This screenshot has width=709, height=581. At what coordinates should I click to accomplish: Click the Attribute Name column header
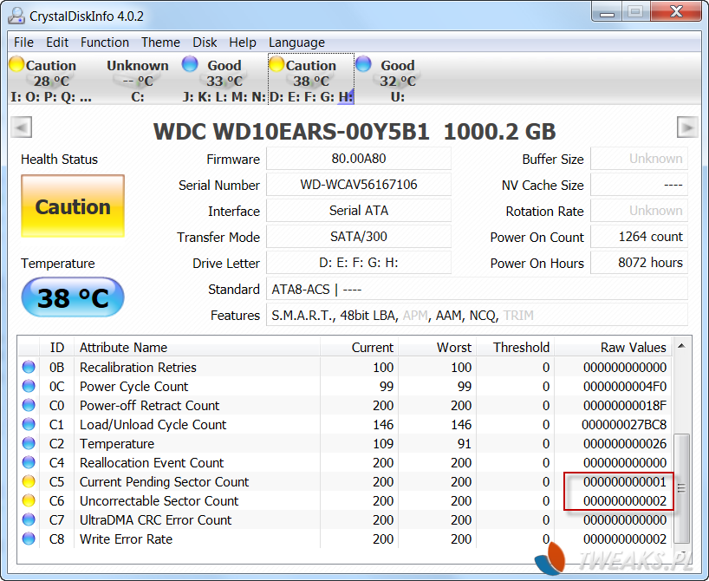pyautogui.click(x=197, y=348)
